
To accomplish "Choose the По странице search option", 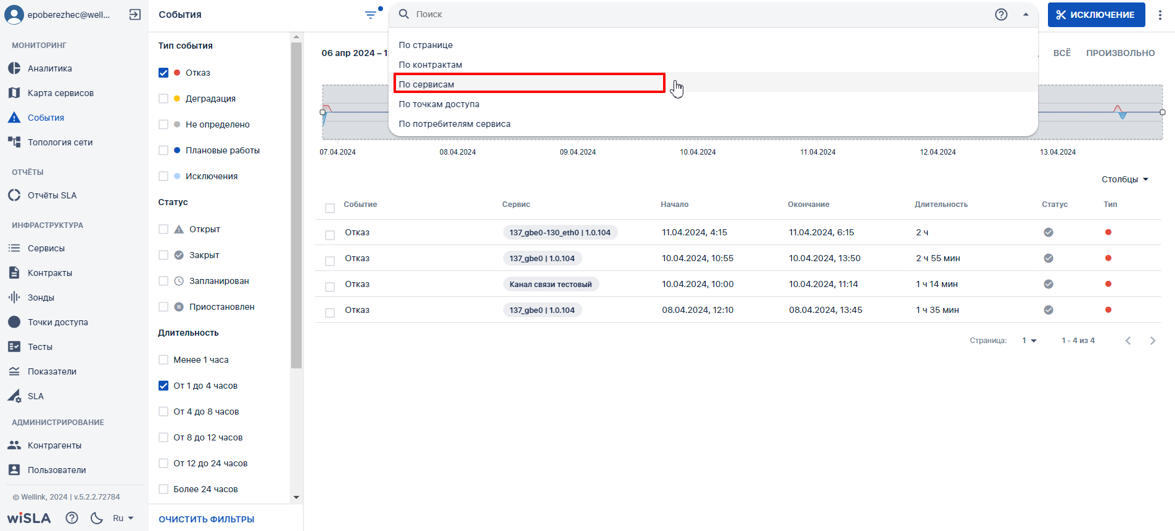I will [713, 45].
